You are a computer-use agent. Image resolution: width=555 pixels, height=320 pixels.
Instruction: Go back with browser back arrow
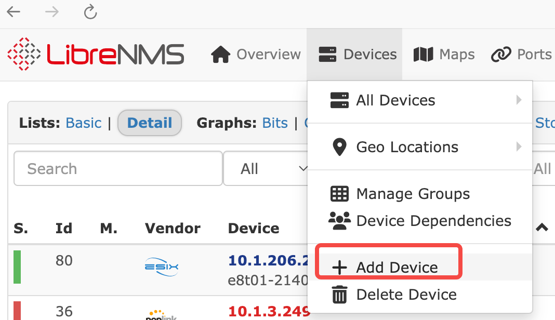pos(14,12)
